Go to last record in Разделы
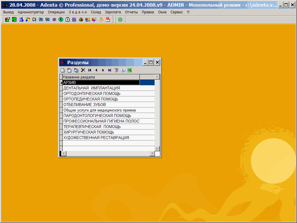The image size is (297, 223). click(x=110, y=70)
